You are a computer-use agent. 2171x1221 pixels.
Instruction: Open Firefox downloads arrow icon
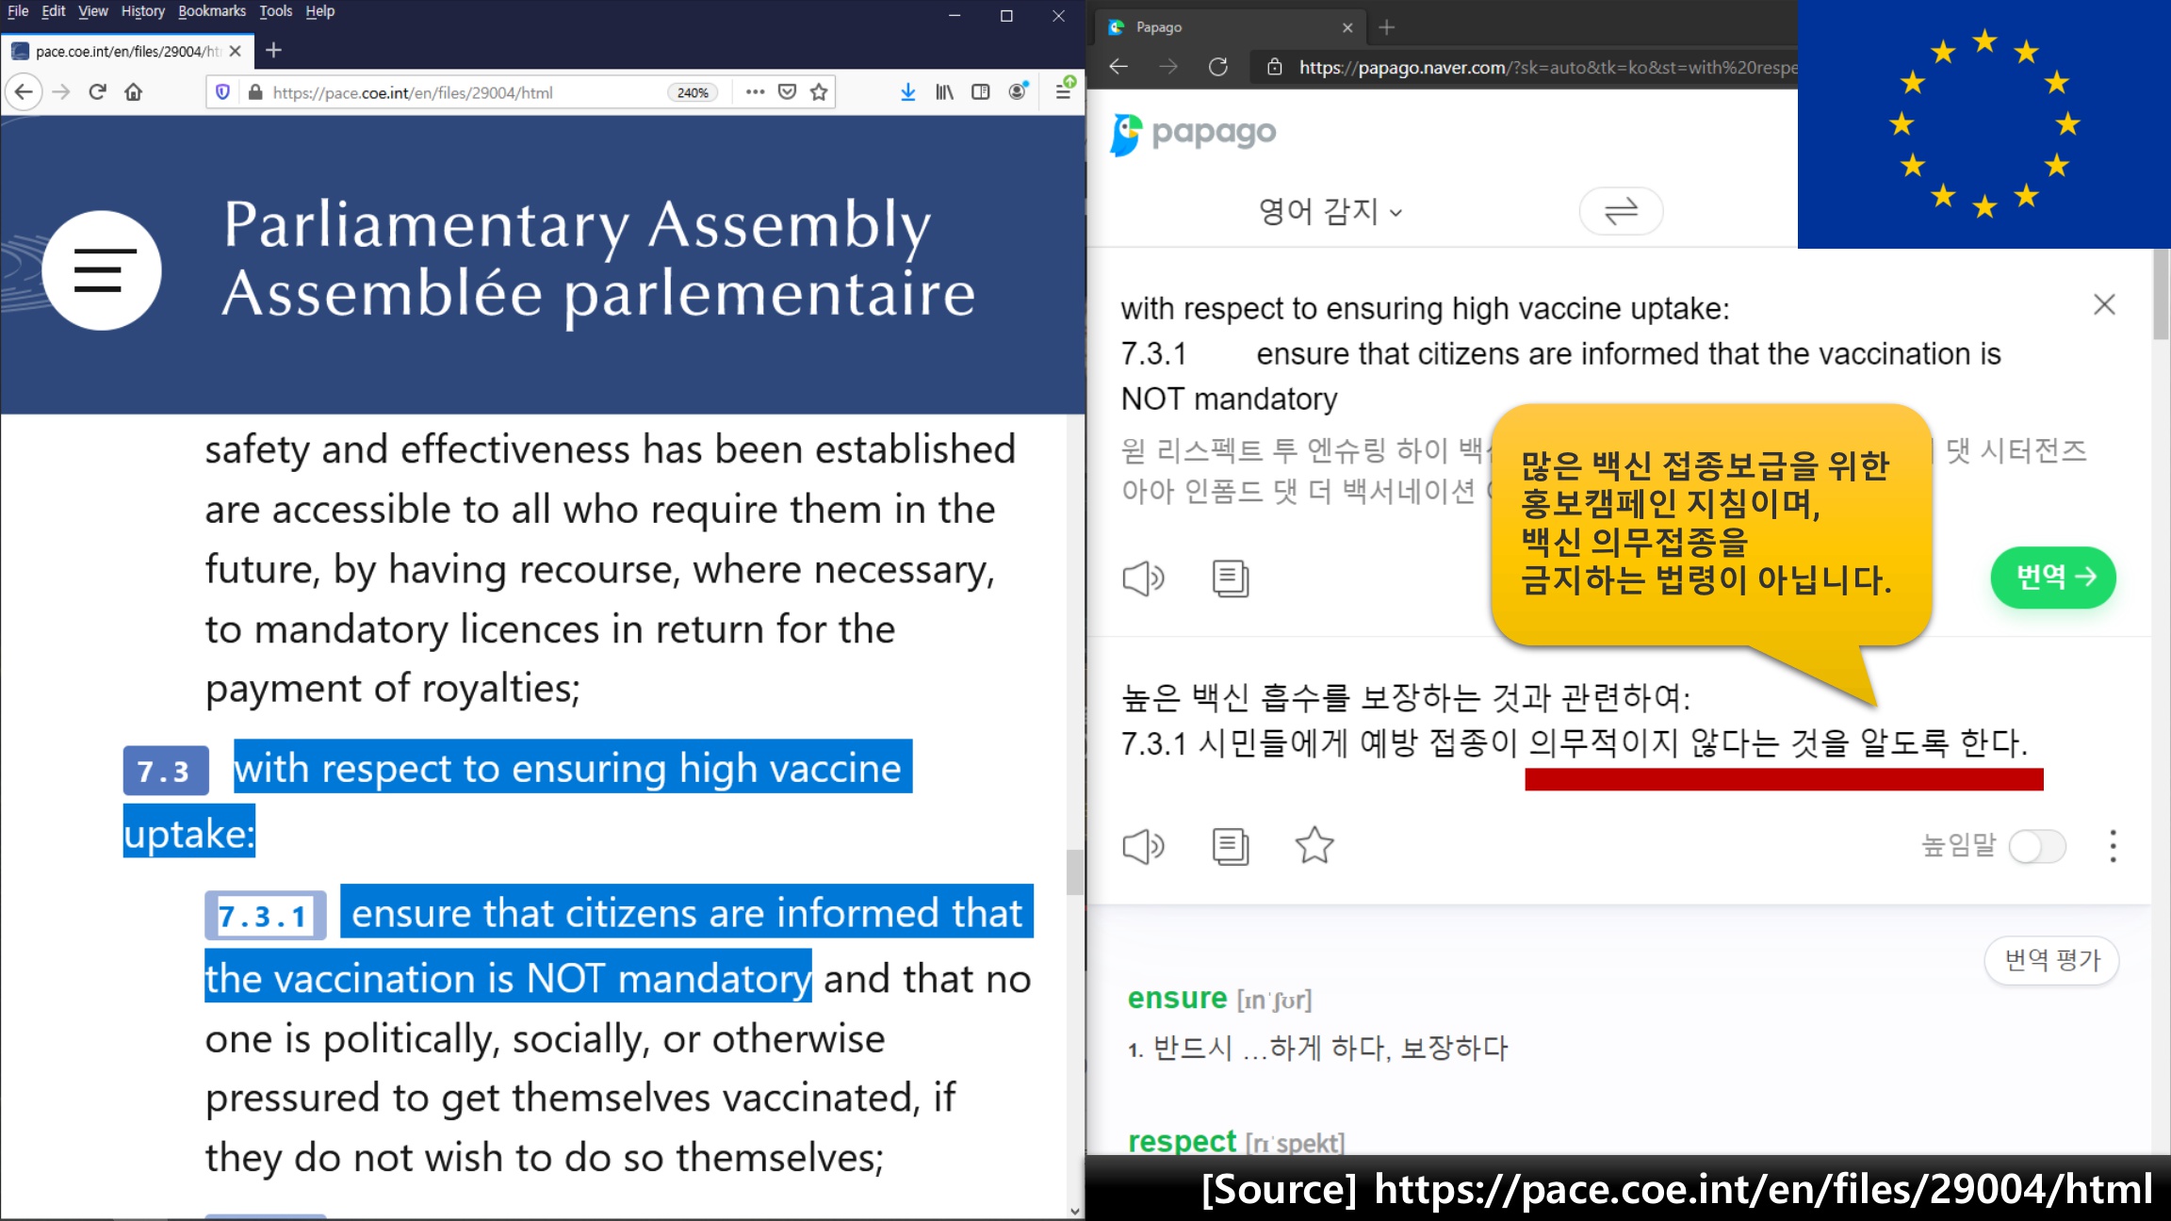click(x=907, y=92)
